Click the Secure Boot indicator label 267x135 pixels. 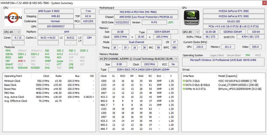234,55
